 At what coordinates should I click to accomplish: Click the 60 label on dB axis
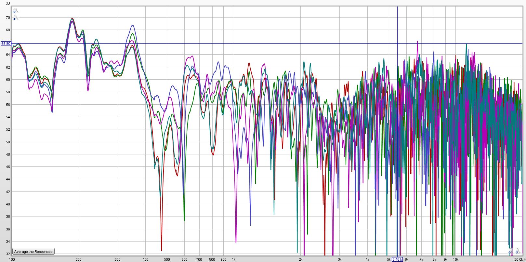tap(8, 80)
